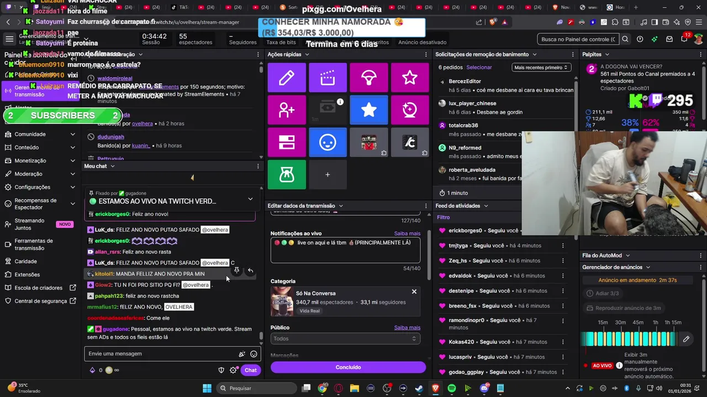Click the search magnifier next to control panel search
The width and height of the screenshot is (707, 397).
pos(625,39)
